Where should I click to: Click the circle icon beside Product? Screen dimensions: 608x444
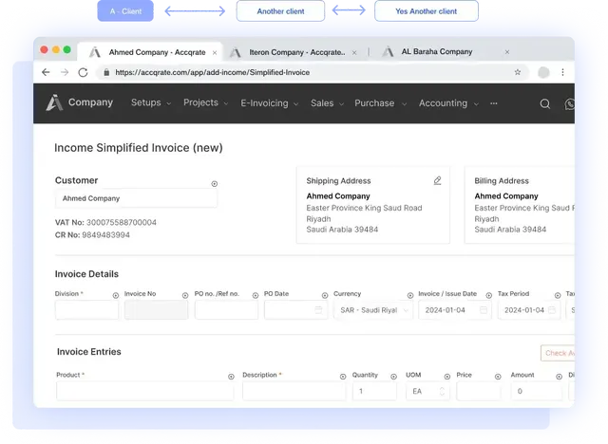[x=231, y=377]
